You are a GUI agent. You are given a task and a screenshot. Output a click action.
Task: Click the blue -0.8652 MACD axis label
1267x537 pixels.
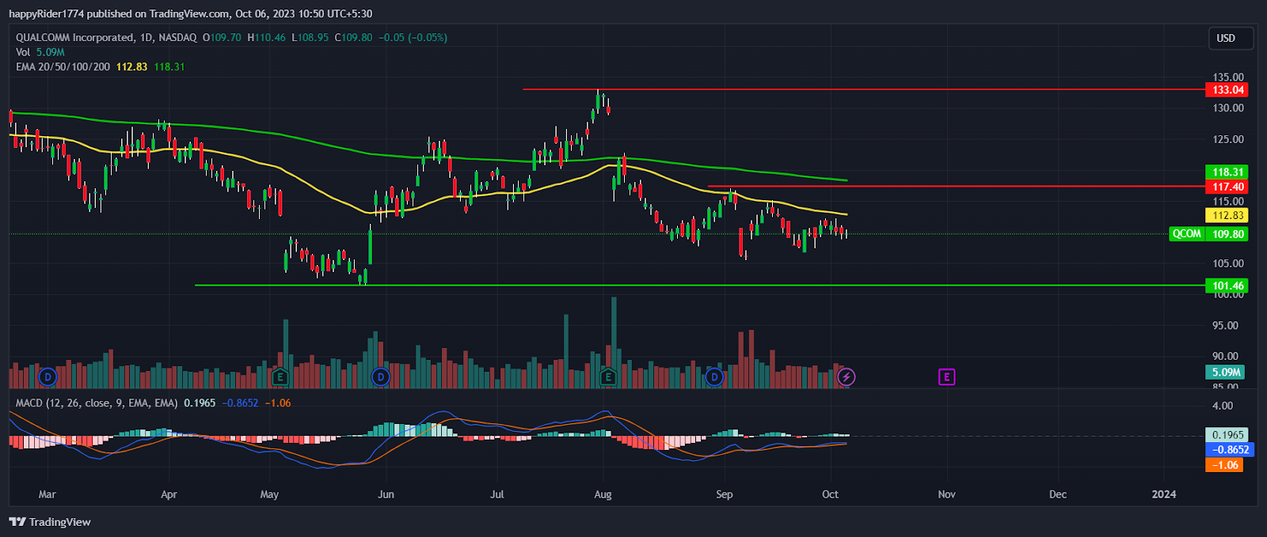(1230, 450)
